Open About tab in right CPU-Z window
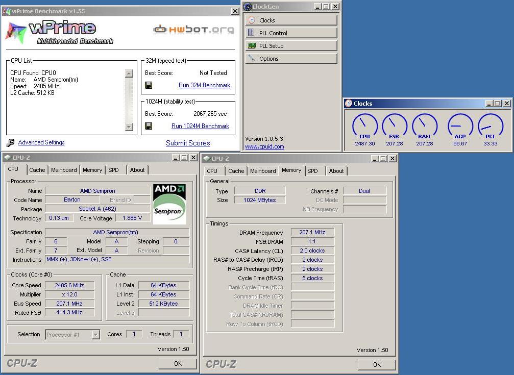Image resolution: width=514 pixels, height=375 pixels. point(336,171)
